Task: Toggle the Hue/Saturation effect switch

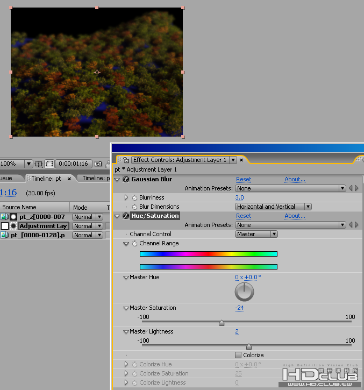Action: 126,216
